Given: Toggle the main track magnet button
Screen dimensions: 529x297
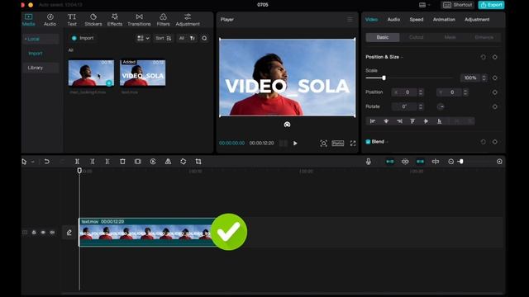Looking at the screenshot, I should point(390,162).
